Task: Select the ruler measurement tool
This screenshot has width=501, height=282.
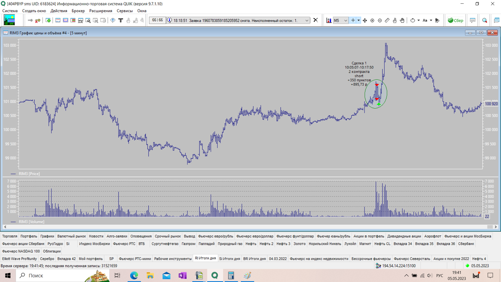Action: (387, 20)
